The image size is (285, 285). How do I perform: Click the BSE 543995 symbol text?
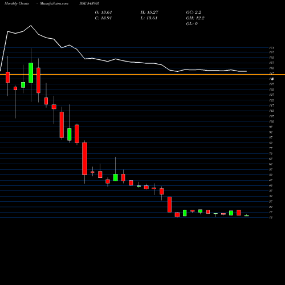(x=89, y=3)
